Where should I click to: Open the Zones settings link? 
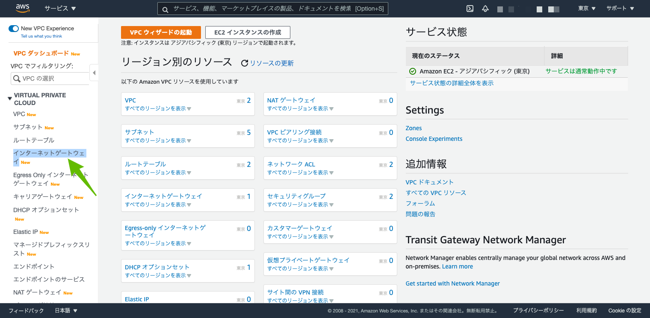(x=414, y=128)
